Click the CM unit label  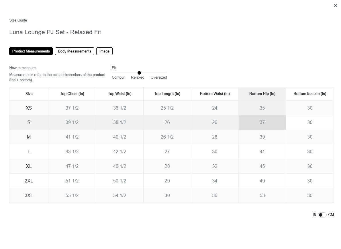(x=331, y=215)
